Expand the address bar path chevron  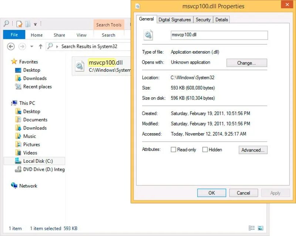(57, 47)
